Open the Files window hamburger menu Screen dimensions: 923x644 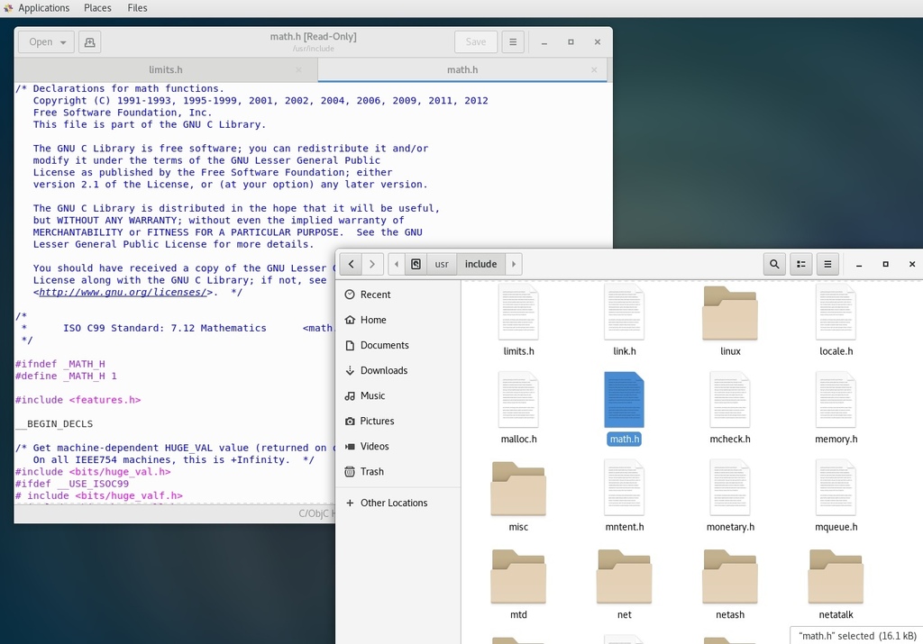827,264
